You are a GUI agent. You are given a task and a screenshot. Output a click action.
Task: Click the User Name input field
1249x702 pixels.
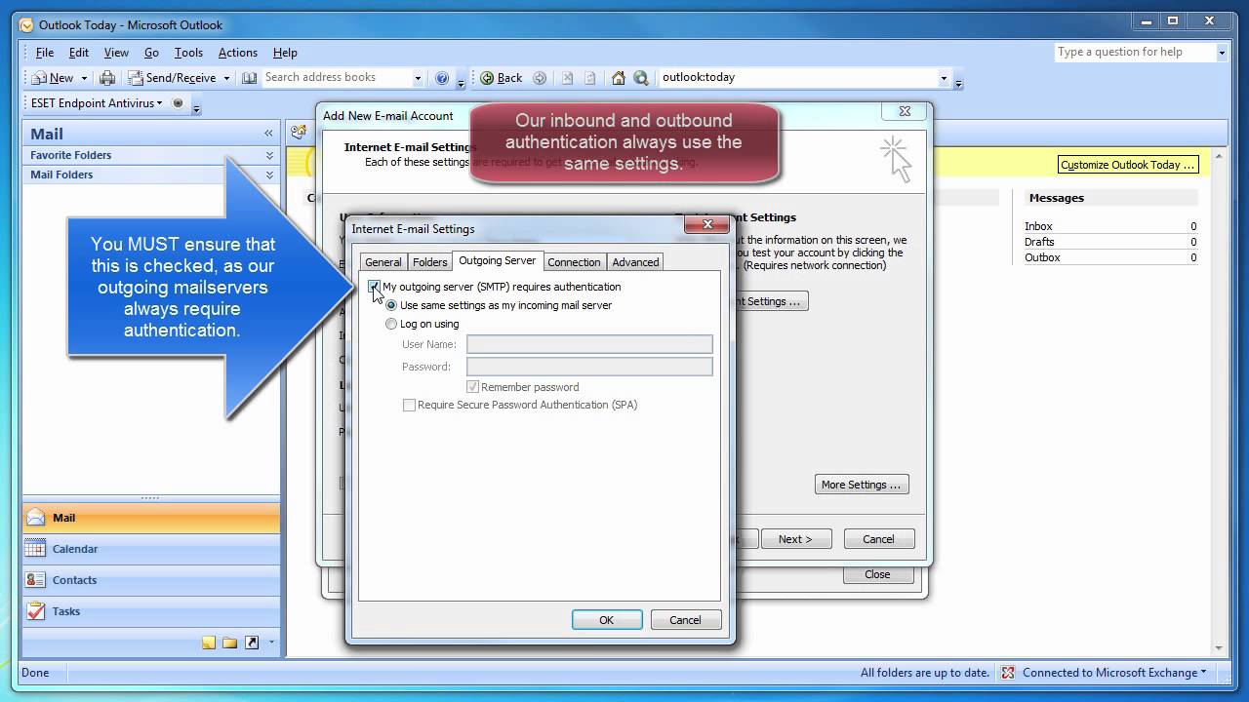(589, 344)
